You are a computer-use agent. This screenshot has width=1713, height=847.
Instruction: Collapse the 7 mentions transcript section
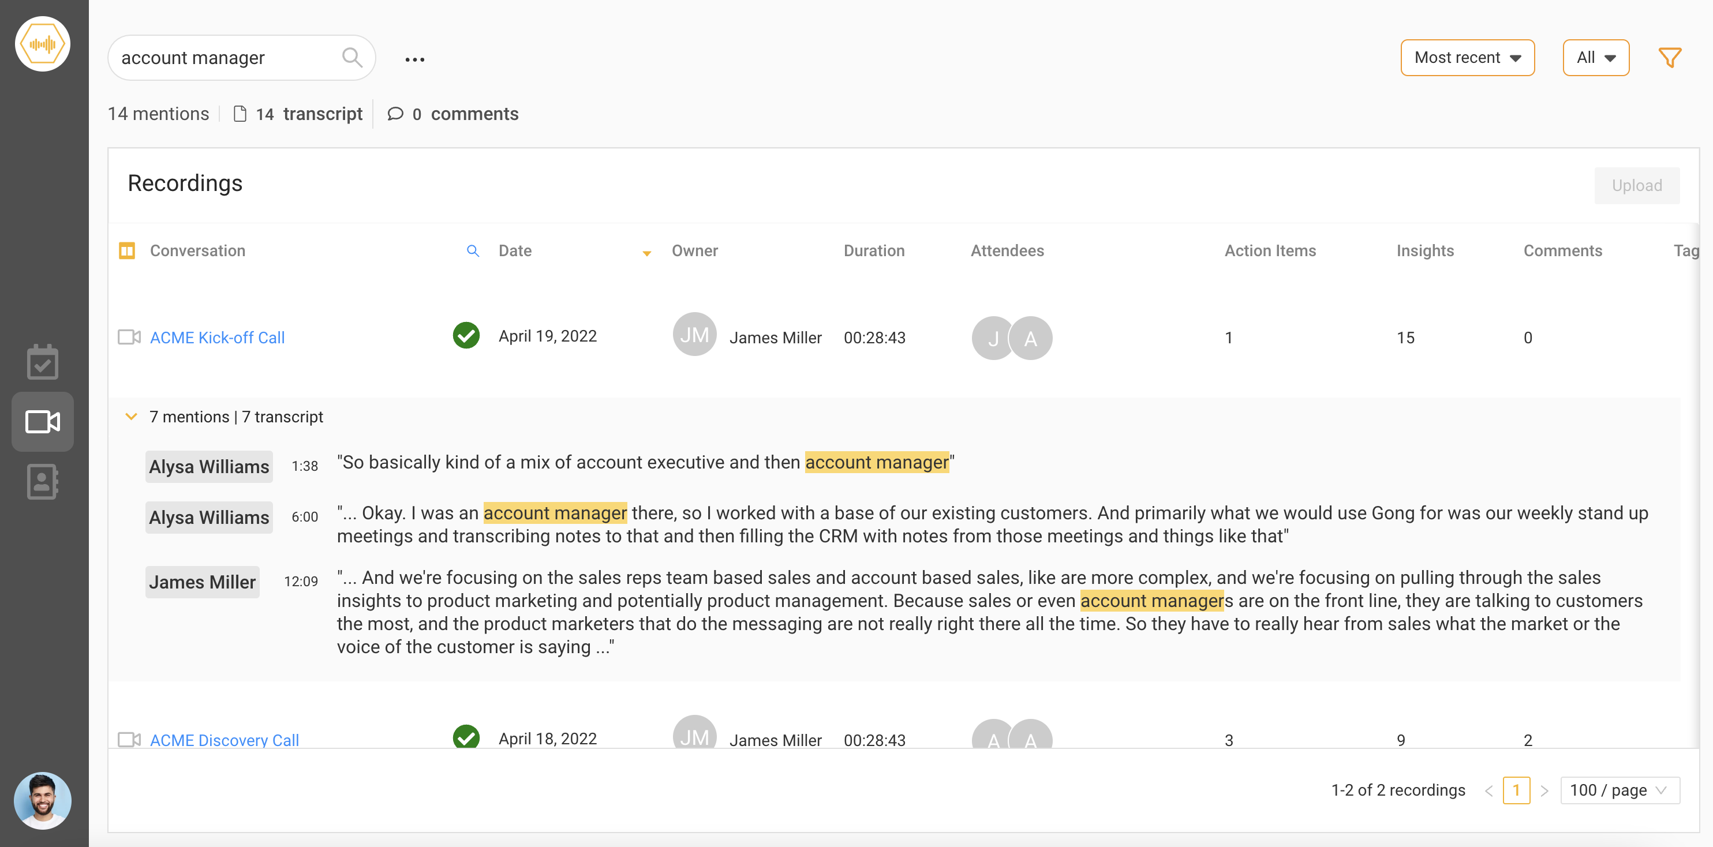pos(131,416)
